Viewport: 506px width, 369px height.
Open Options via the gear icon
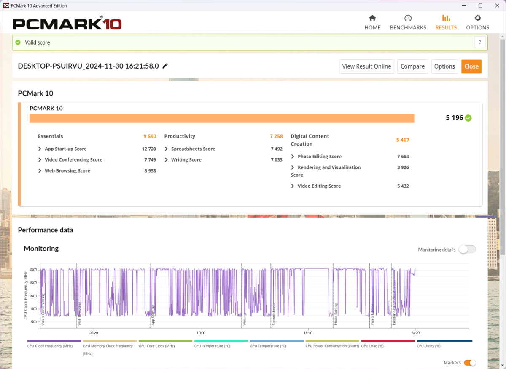pos(477,18)
